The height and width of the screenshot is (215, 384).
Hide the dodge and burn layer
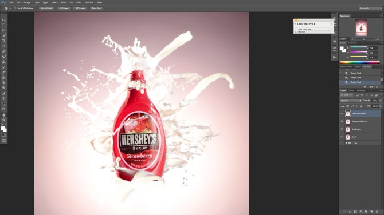coord(342,121)
